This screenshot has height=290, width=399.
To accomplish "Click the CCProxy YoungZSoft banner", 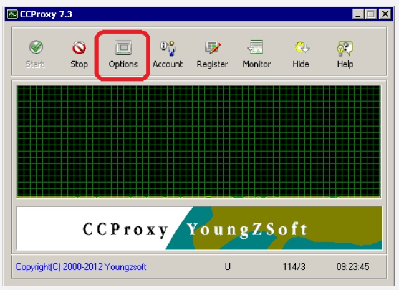I will (199, 228).
